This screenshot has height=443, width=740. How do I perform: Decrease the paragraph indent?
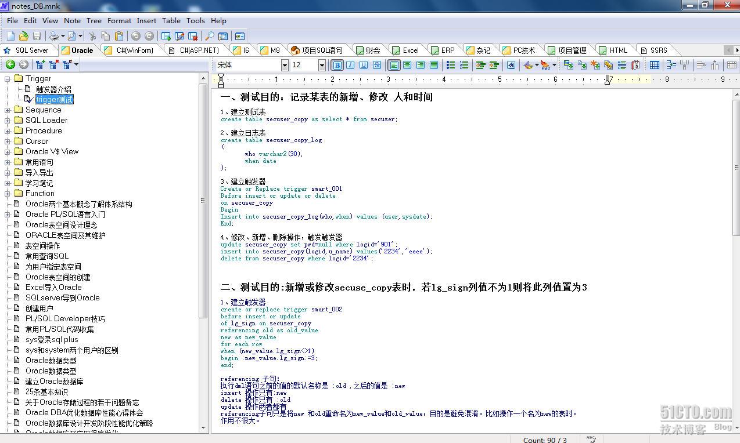tap(481, 65)
